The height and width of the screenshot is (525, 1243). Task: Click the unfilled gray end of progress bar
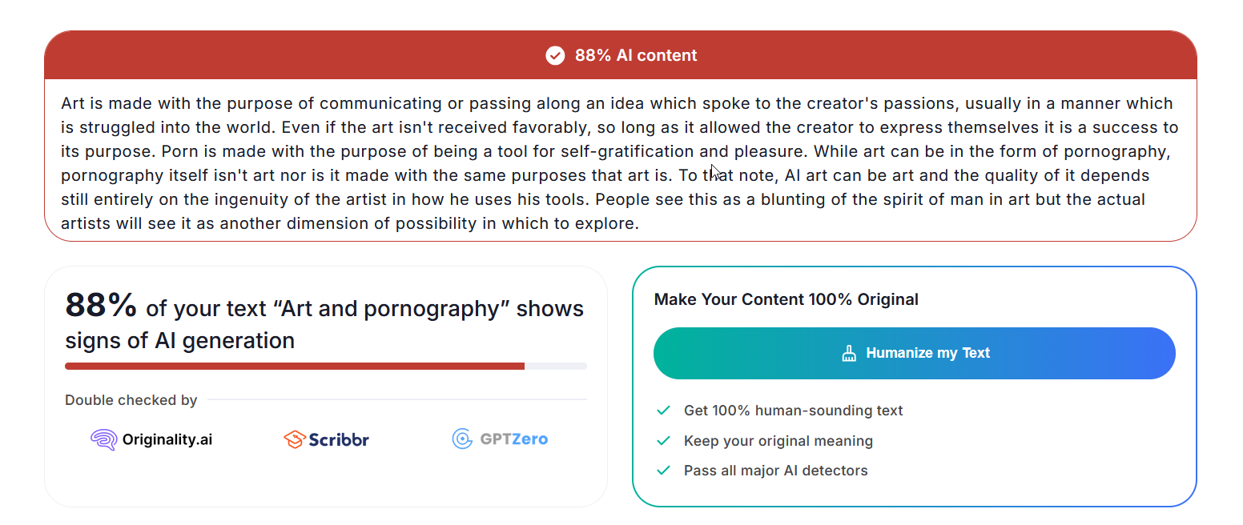pos(557,366)
